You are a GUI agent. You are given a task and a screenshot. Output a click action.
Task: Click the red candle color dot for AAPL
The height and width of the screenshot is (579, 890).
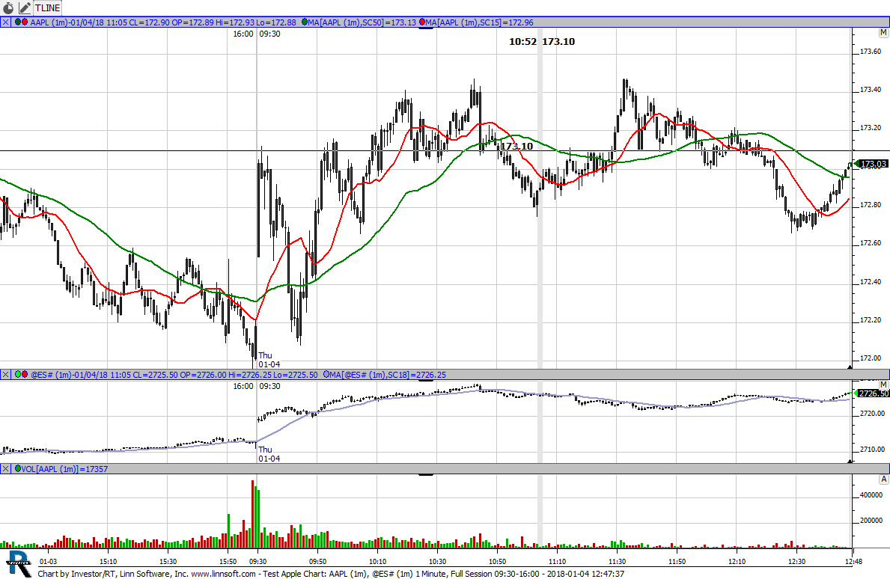(x=25, y=22)
